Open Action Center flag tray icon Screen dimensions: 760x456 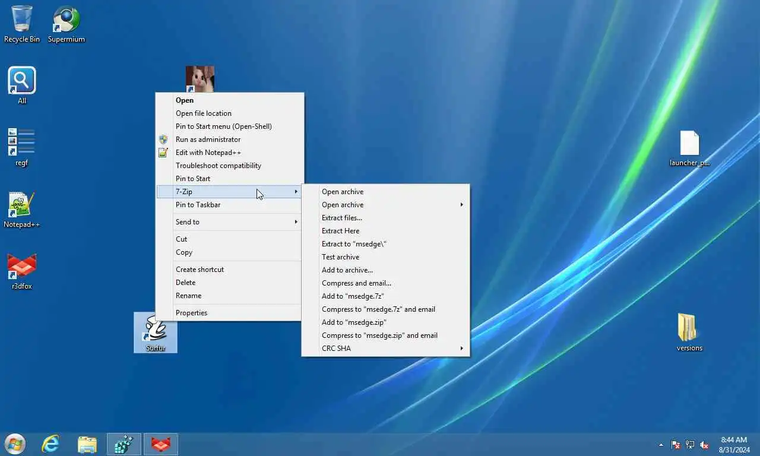(676, 445)
